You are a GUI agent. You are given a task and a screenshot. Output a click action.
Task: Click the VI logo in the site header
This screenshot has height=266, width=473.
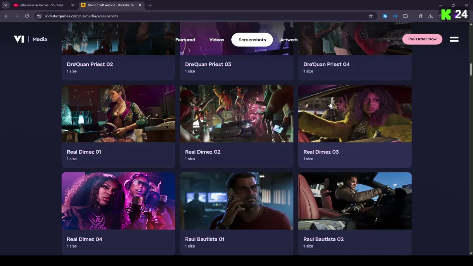tap(19, 39)
